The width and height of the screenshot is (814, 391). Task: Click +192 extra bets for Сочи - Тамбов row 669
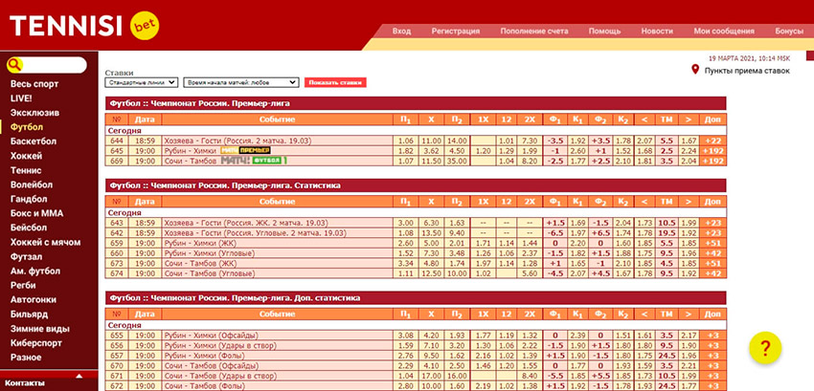(712, 161)
